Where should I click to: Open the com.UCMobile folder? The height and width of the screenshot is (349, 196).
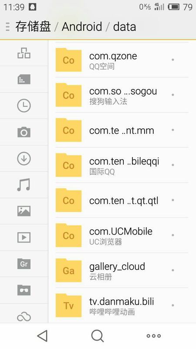point(122,235)
